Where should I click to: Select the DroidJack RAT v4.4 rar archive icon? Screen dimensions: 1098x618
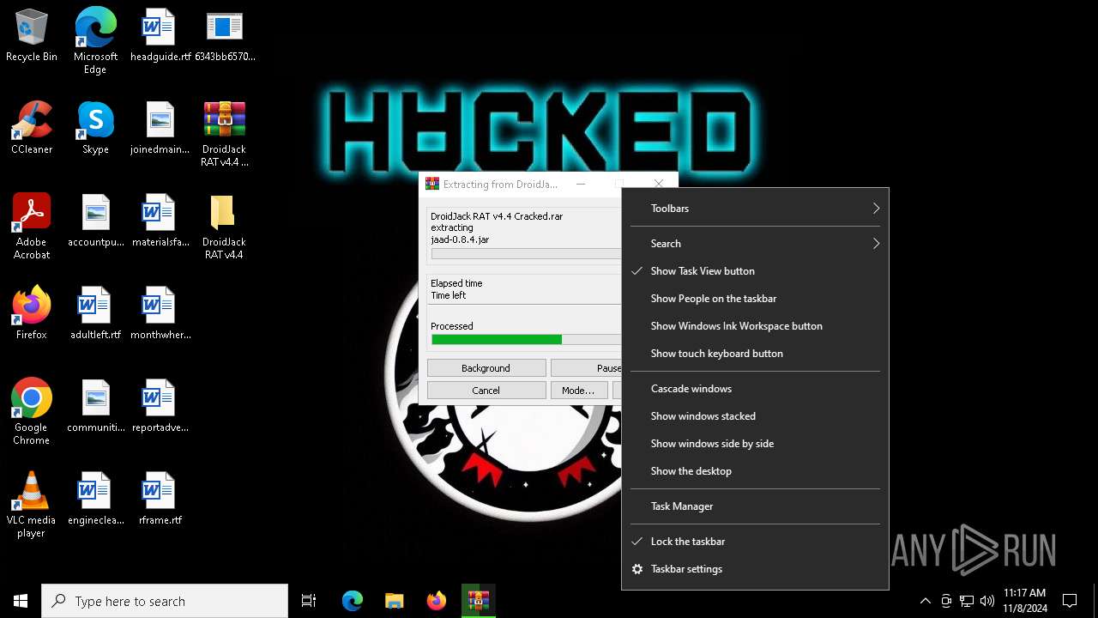coord(225,134)
